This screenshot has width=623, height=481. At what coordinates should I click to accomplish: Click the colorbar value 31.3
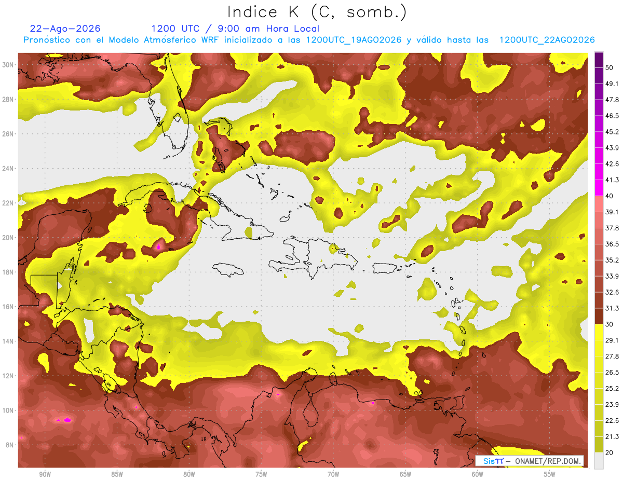point(612,308)
